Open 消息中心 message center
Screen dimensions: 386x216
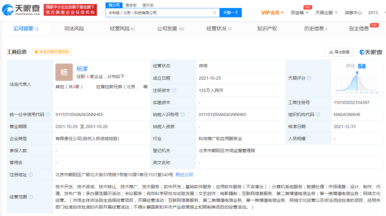[353, 13]
